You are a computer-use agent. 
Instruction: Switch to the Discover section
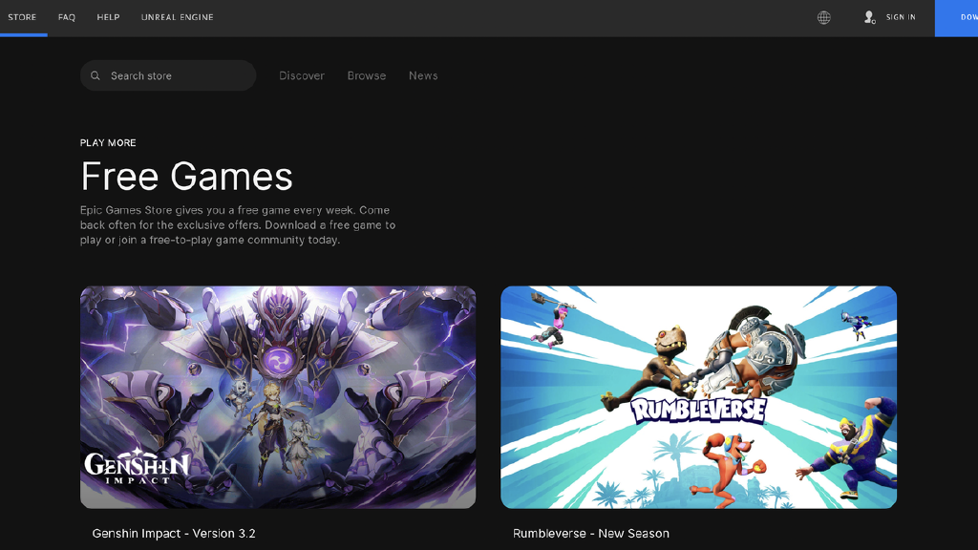tap(301, 75)
